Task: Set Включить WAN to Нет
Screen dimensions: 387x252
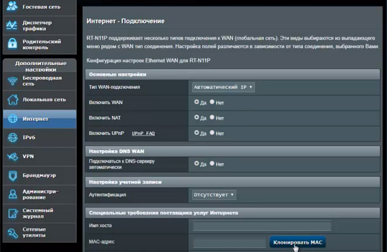Action: pyautogui.click(x=212, y=102)
